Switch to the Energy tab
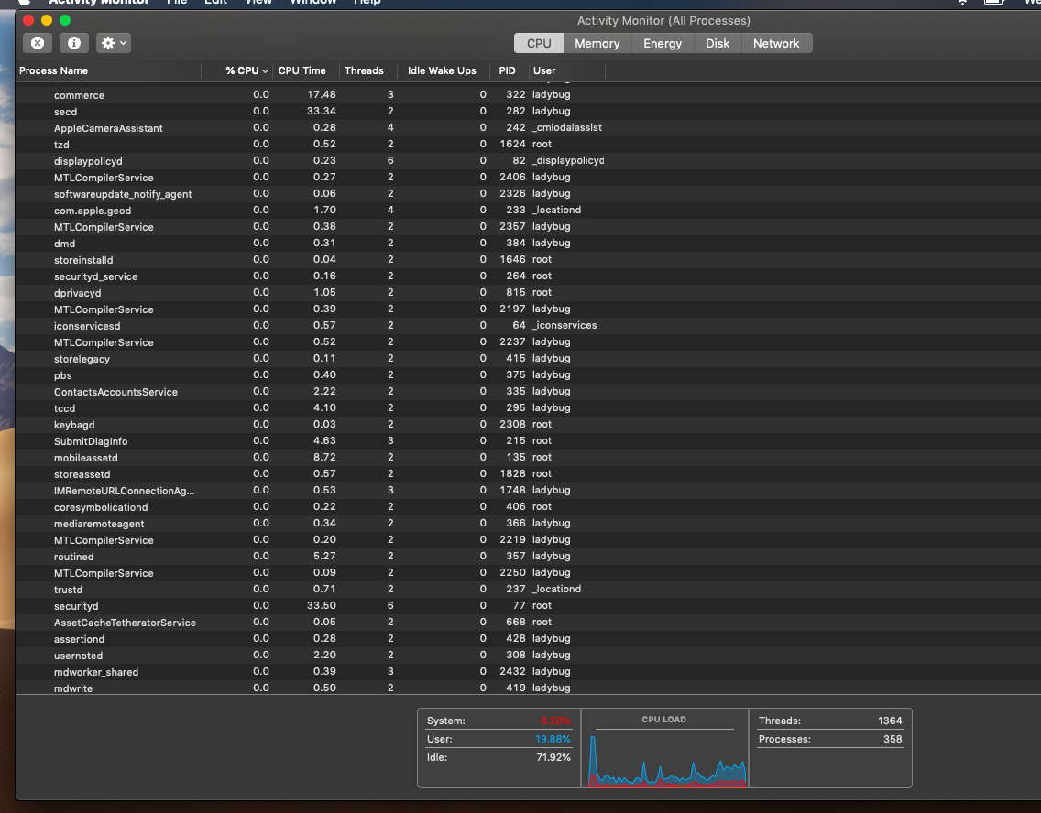1041x813 pixels. click(662, 43)
